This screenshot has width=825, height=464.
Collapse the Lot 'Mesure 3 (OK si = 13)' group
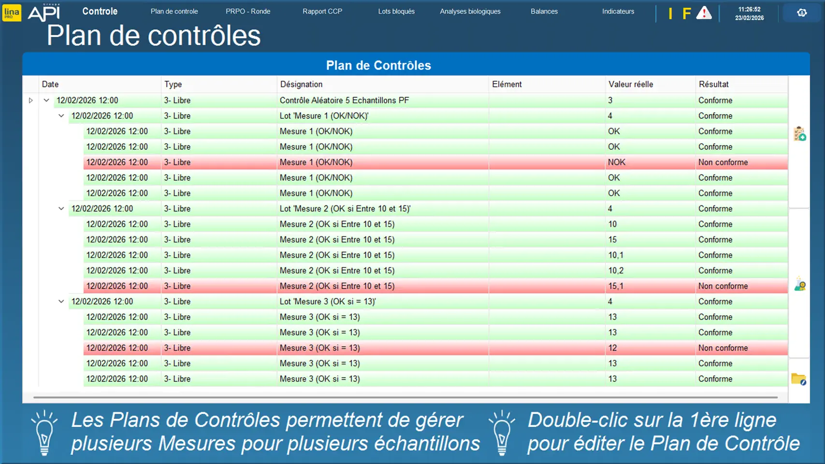[61, 302]
